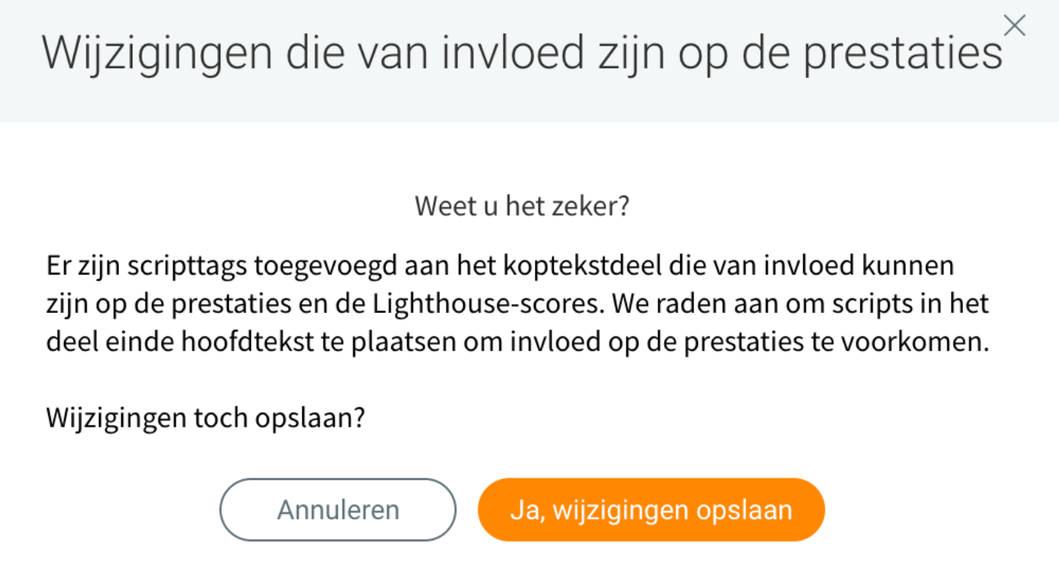Close the dialog with the X icon
This screenshot has height=575, width=1059.
(1013, 26)
